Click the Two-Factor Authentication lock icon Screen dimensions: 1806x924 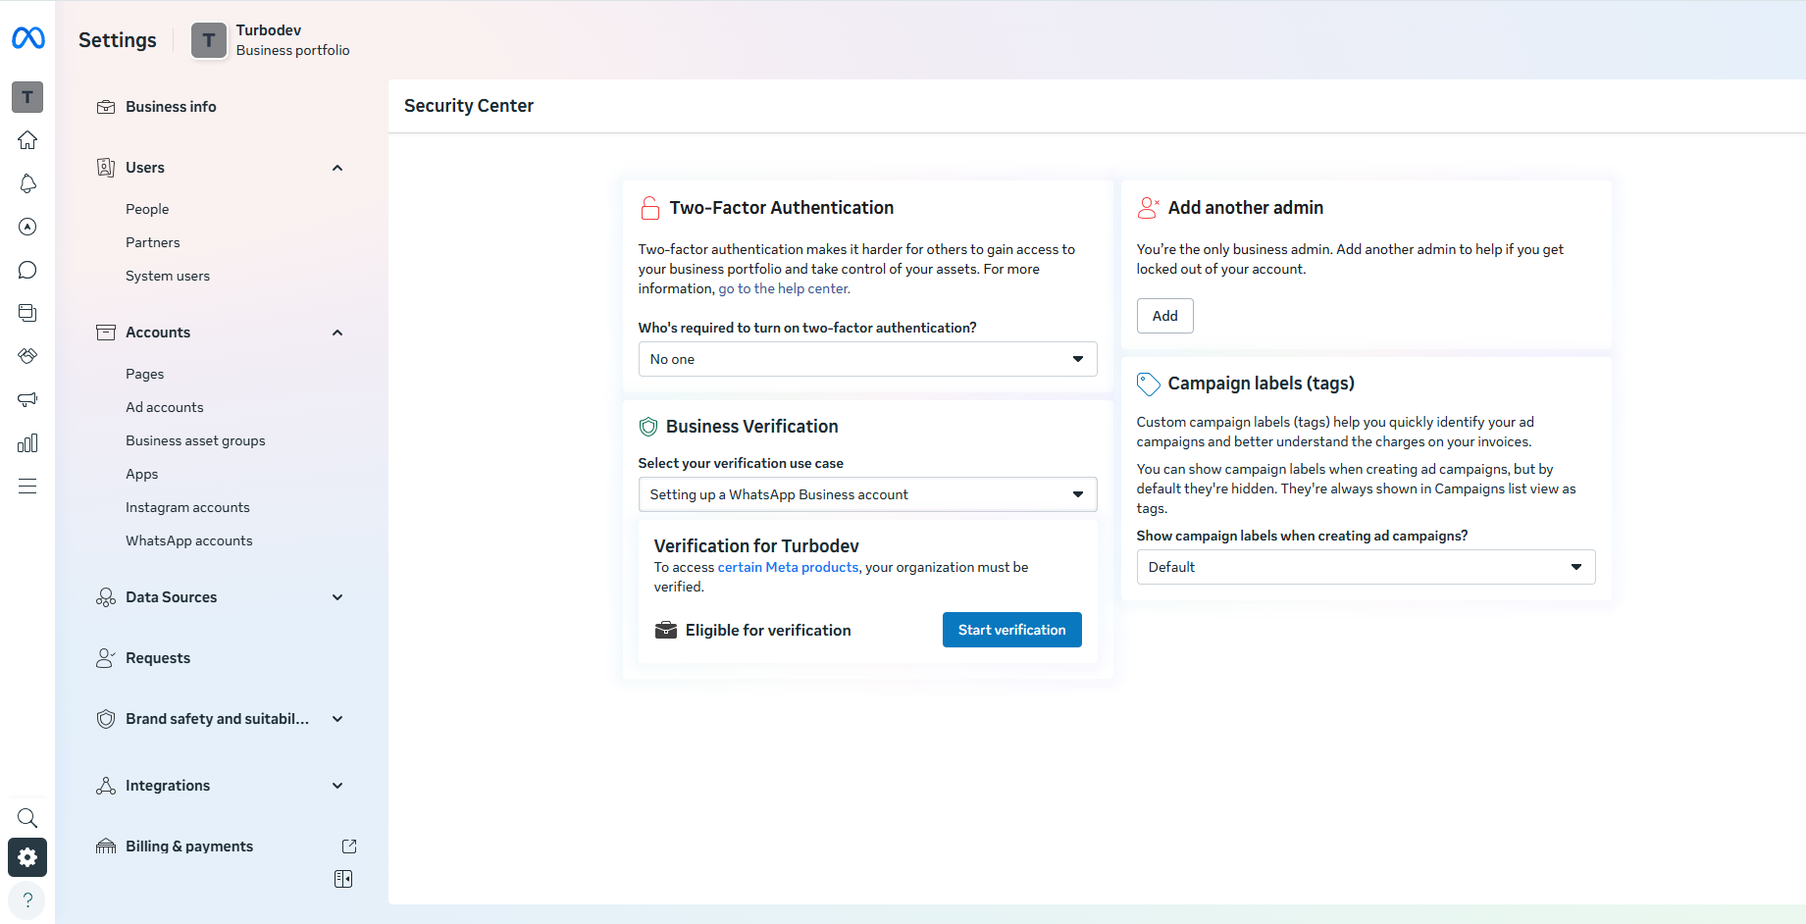649,208
